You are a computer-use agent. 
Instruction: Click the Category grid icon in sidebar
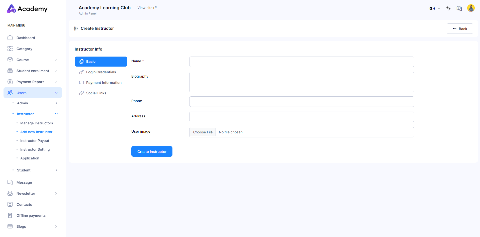10,49
